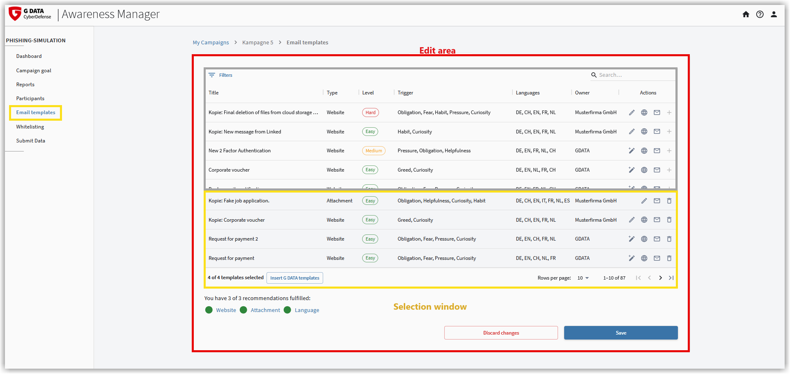Go to first page of templates
The width and height of the screenshot is (790, 374).
(638, 278)
